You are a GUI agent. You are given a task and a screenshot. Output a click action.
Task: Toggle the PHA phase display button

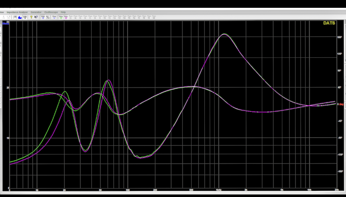pos(43,17)
